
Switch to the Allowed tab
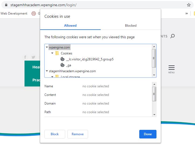pos(70,26)
